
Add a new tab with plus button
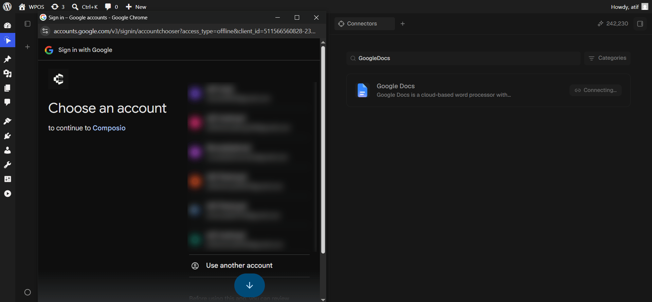[x=403, y=24]
